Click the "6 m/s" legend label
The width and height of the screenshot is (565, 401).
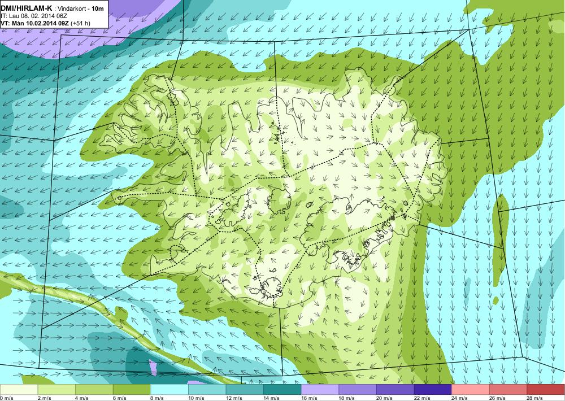click(x=120, y=398)
